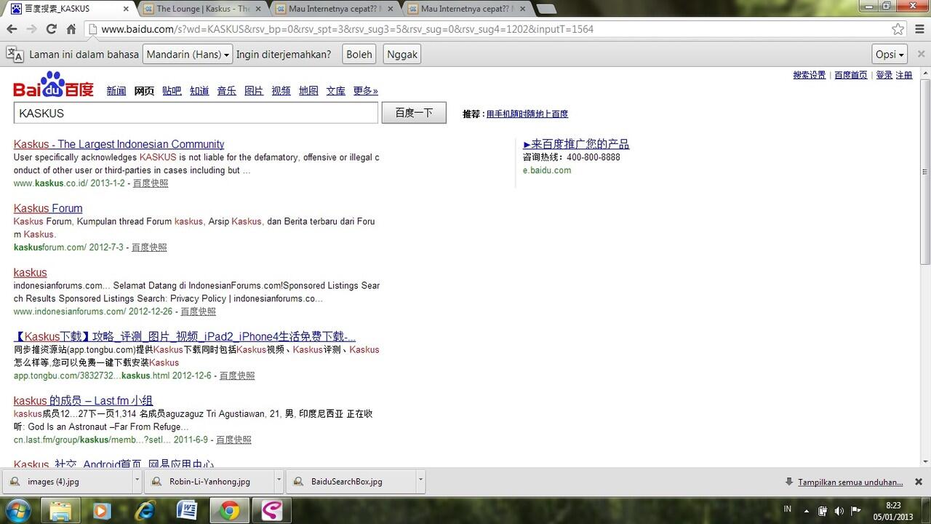
Task: Open the Kaskus Forum search result
Action: (x=48, y=208)
